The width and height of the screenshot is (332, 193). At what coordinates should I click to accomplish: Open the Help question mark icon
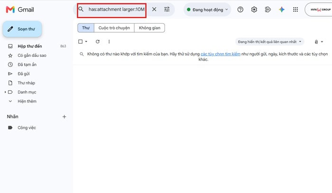[x=240, y=9]
